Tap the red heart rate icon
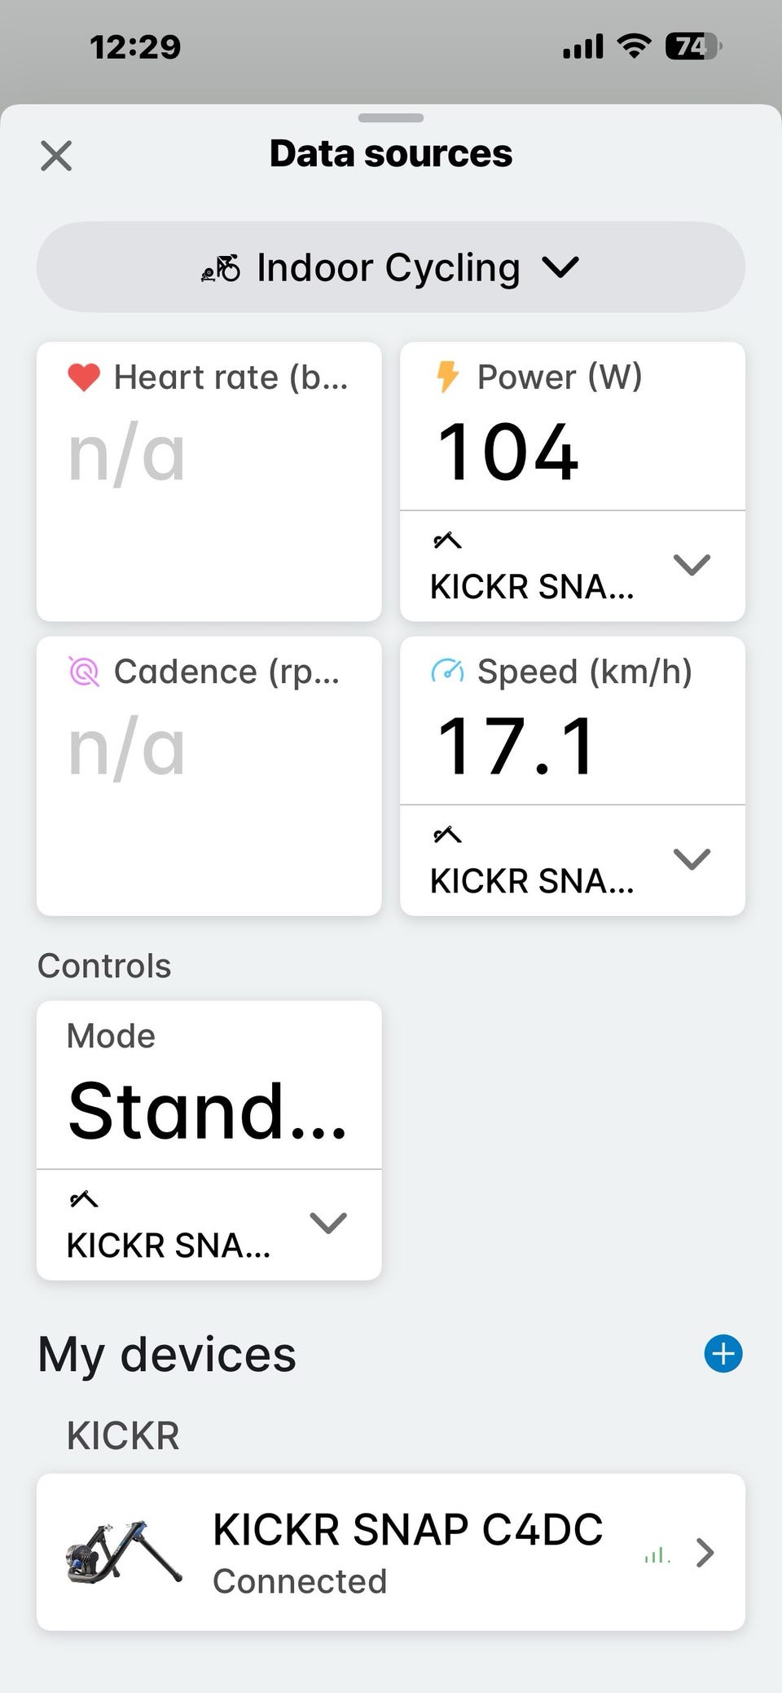This screenshot has height=1693, width=782. pyautogui.click(x=84, y=377)
